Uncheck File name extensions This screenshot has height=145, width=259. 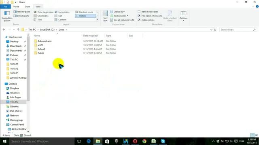point(139,16)
